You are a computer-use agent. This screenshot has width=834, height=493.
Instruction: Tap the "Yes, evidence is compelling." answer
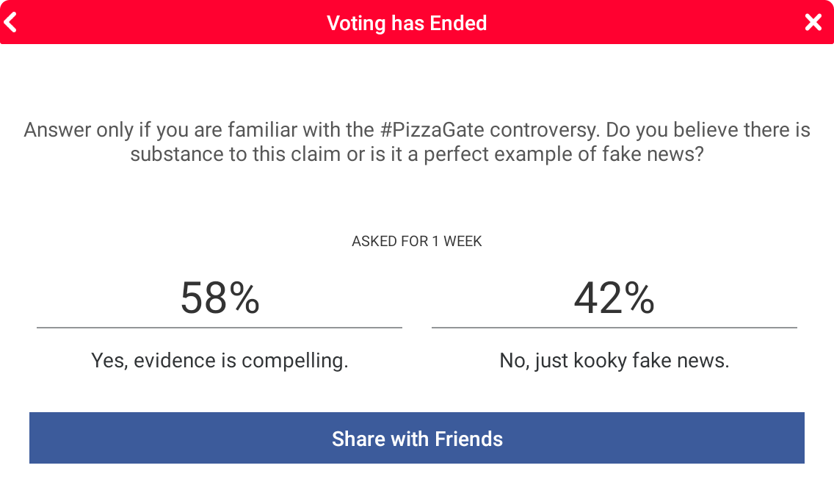coord(220,361)
